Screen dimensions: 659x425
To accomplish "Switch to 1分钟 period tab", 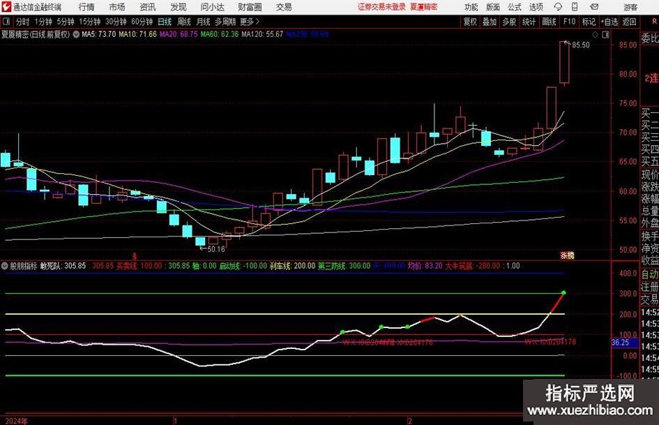I will [x=43, y=22].
